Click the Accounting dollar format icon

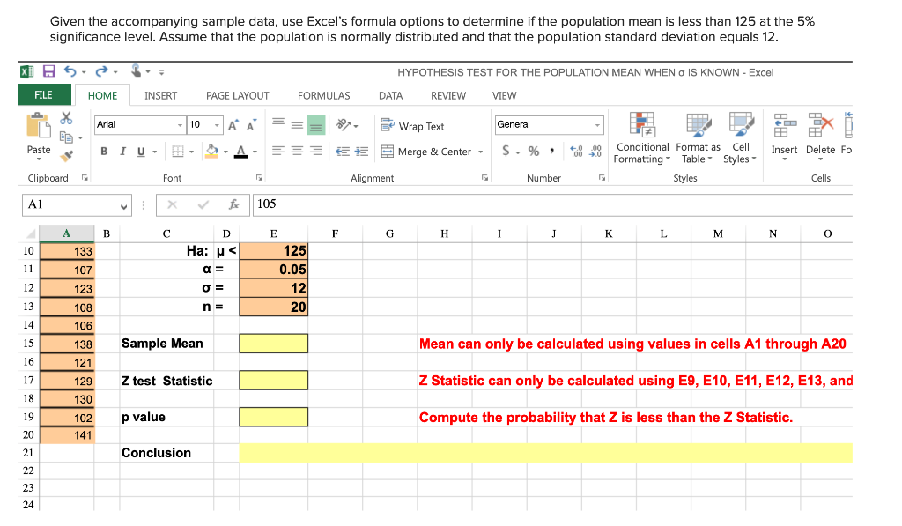tap(506, 151)
